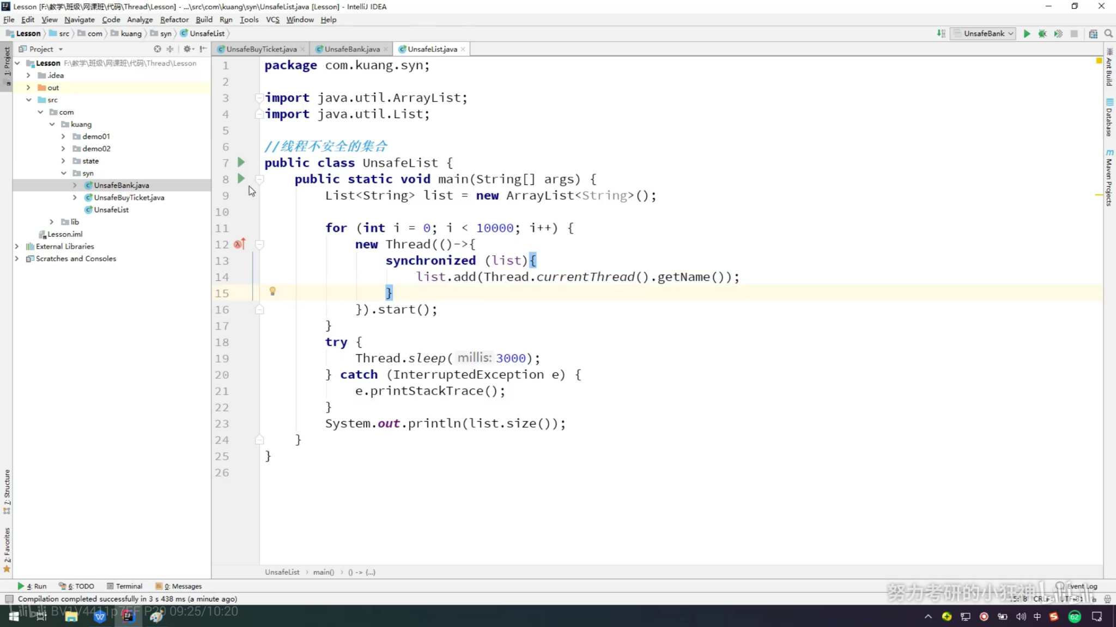The image size is (1116, 627).
Task: Collapse the src folder
Action: (x=28, y=100)
